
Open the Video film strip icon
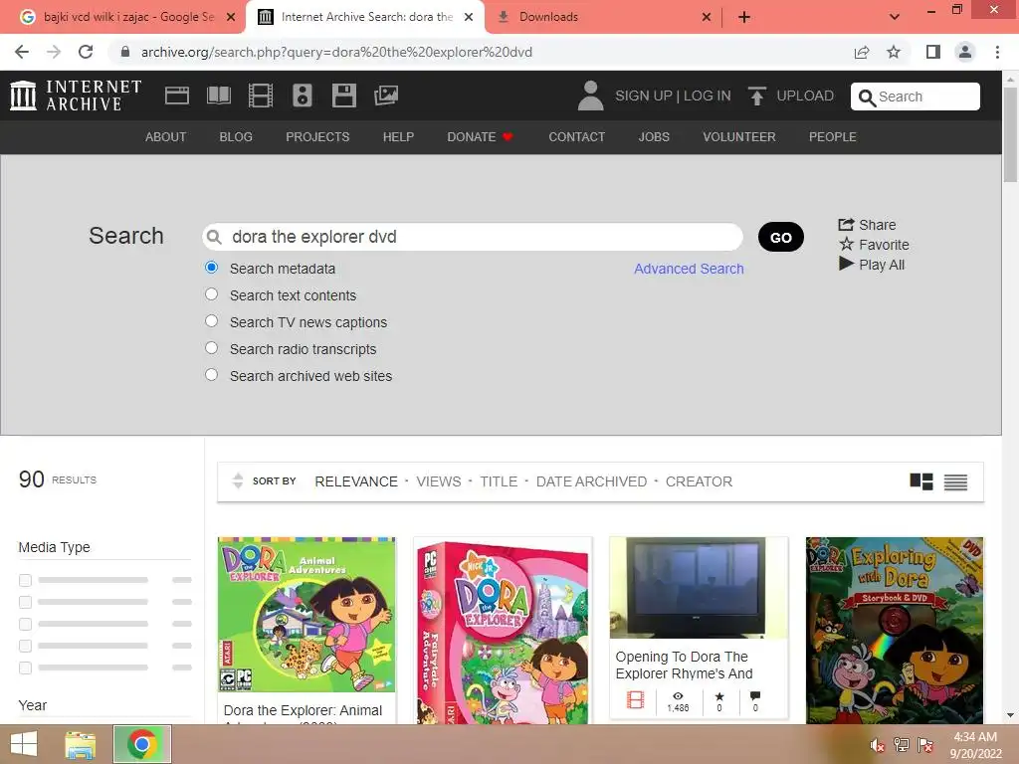point(261,95)
